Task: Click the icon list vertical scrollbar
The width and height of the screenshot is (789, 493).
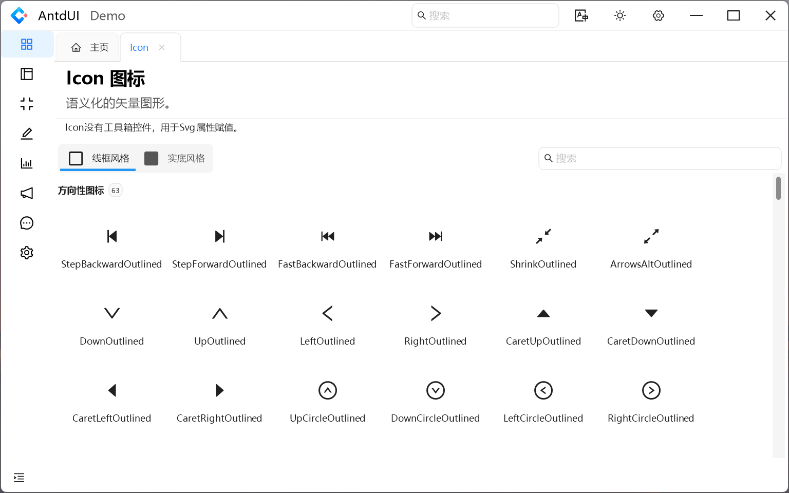Action: [x=778, y=188]
